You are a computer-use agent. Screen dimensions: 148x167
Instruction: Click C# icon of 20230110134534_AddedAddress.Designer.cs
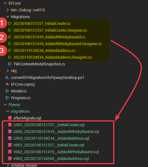pyautogui.click(x=10, y=57)
